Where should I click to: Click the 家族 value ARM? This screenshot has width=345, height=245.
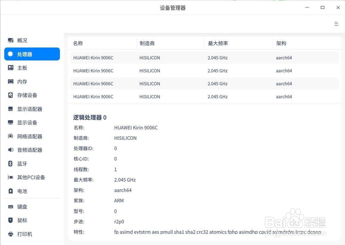[119, 201]
